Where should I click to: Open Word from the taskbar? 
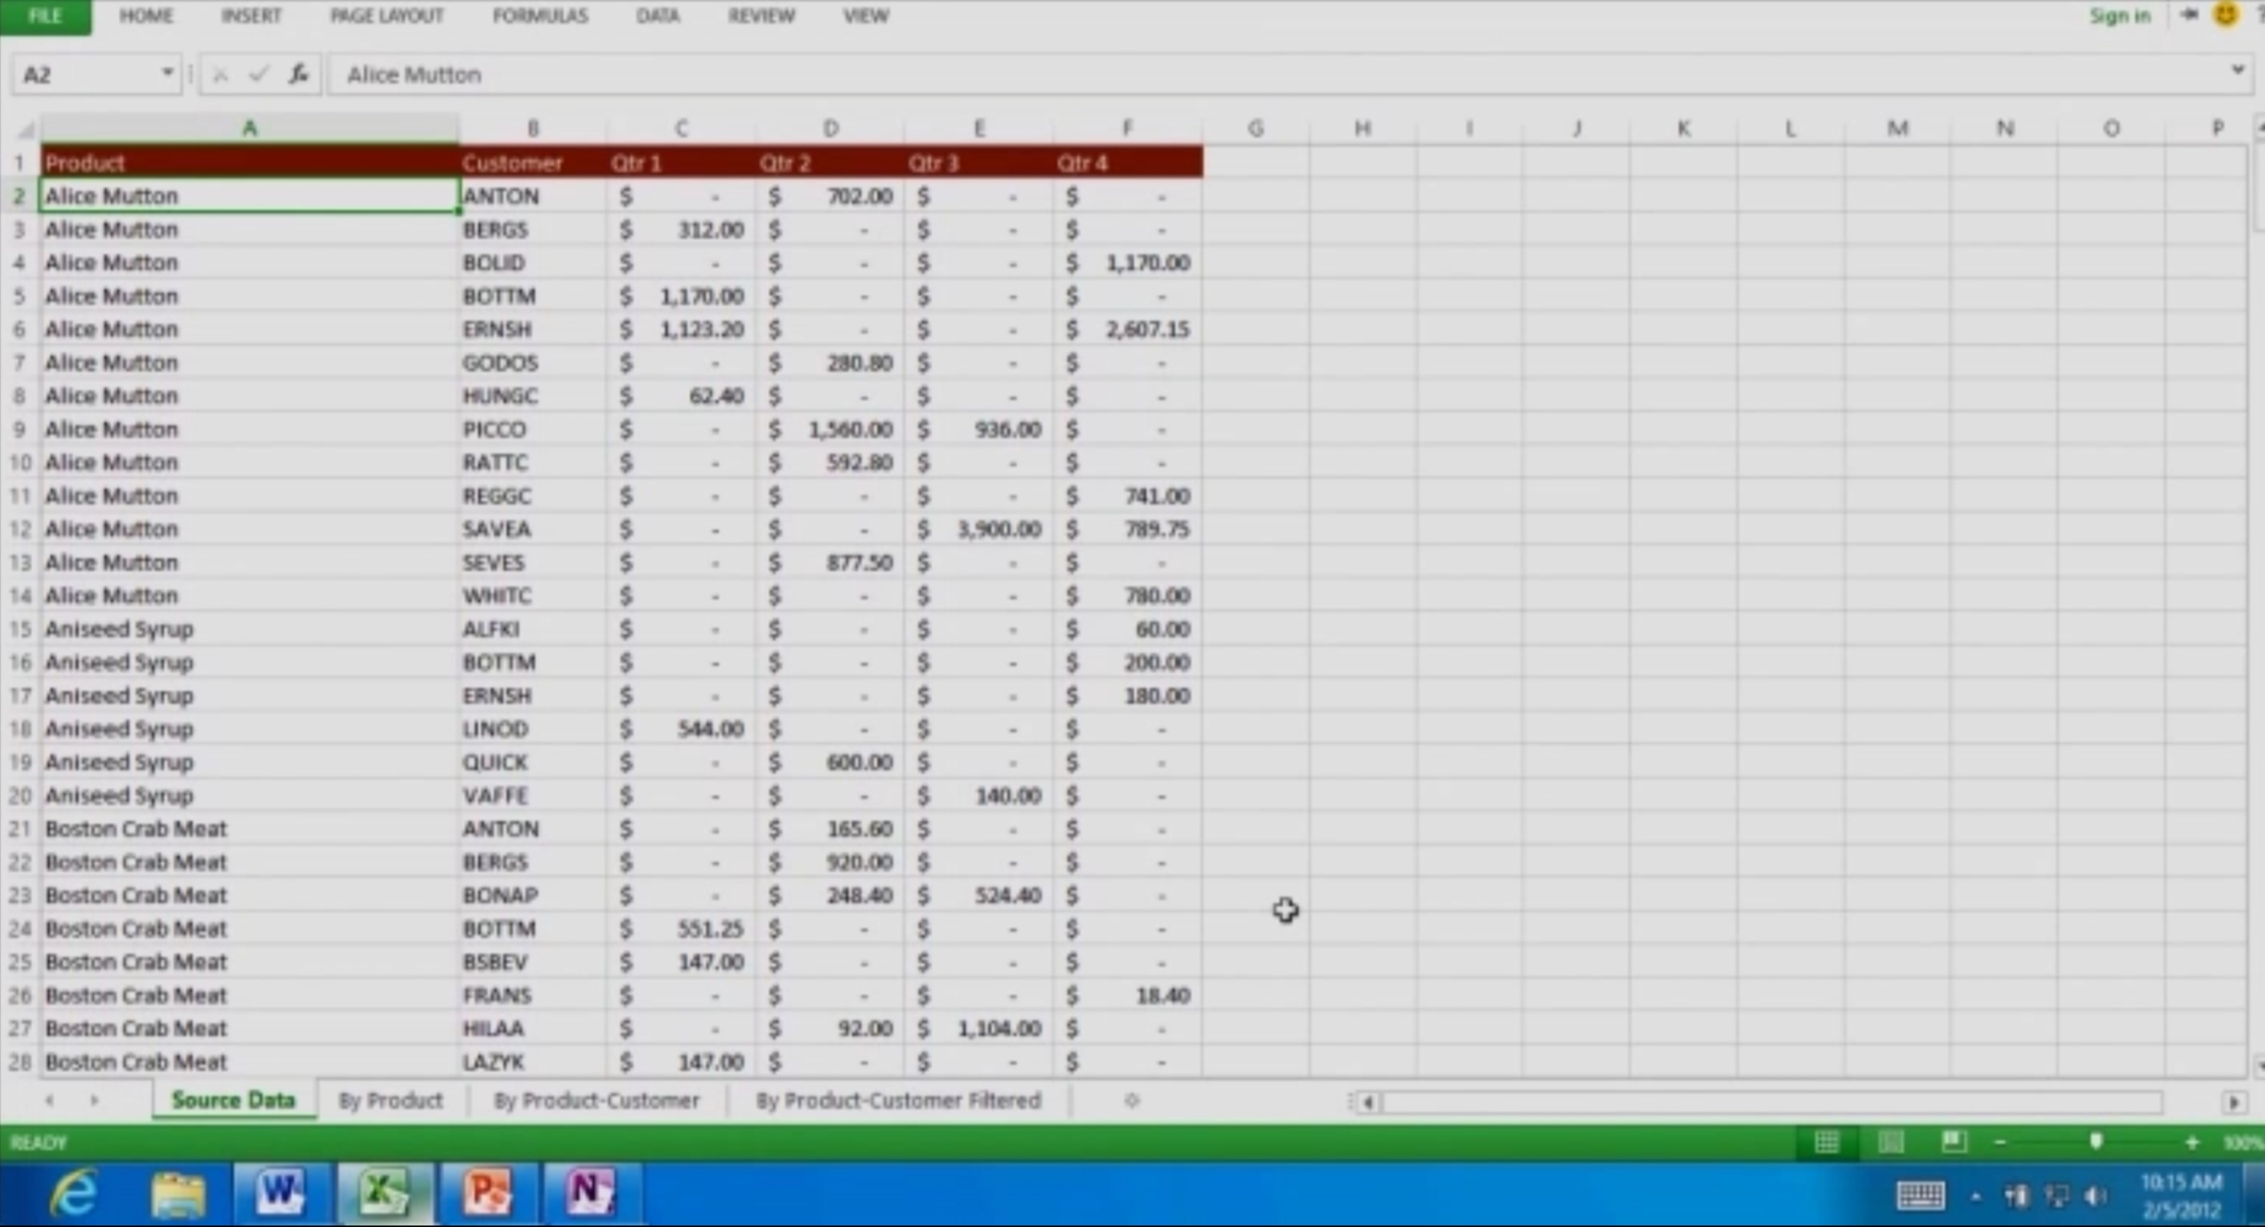click(x=280, y=1192)
